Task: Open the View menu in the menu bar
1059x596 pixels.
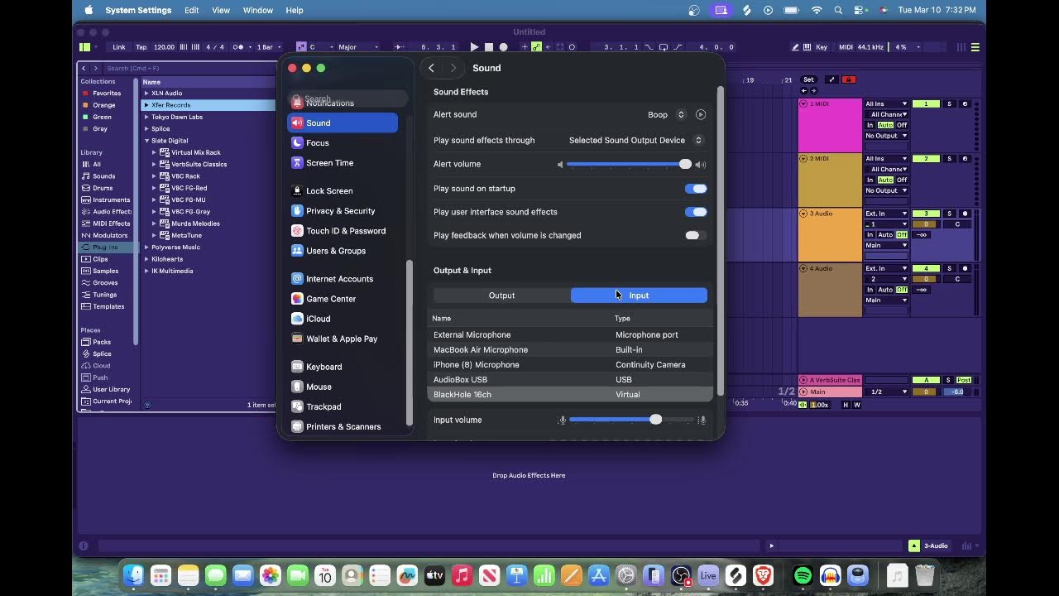Action: (221, 10)
